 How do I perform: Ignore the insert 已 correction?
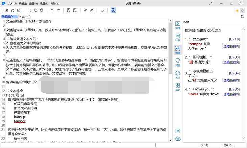[226, 80]
